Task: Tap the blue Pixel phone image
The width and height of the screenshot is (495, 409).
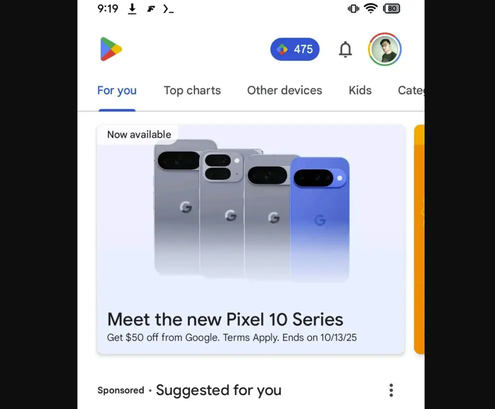Action: (320, 219)
